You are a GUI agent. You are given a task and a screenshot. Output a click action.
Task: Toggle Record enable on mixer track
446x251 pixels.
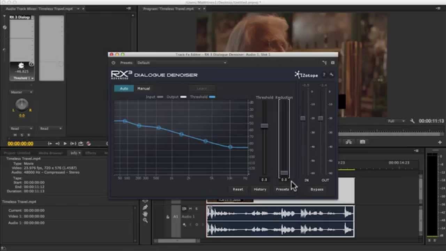point(29,135)
